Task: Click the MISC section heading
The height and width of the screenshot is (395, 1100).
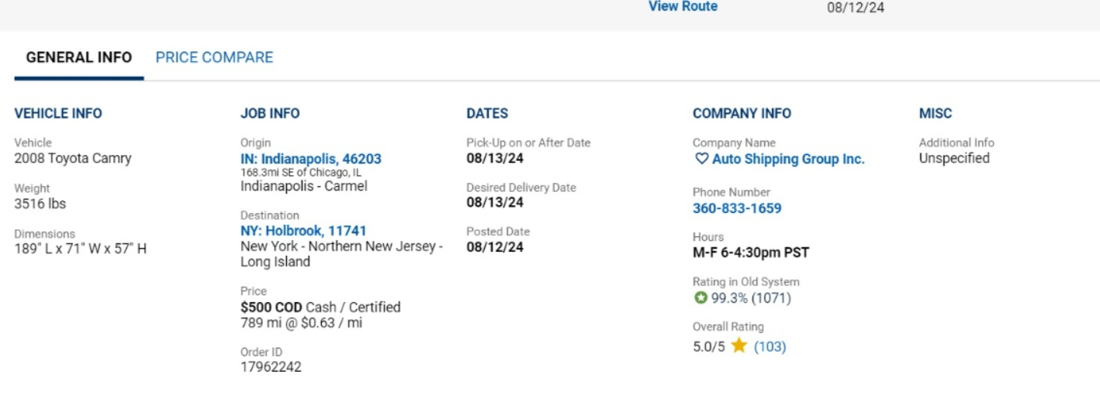Action: (x=936, y=114)
